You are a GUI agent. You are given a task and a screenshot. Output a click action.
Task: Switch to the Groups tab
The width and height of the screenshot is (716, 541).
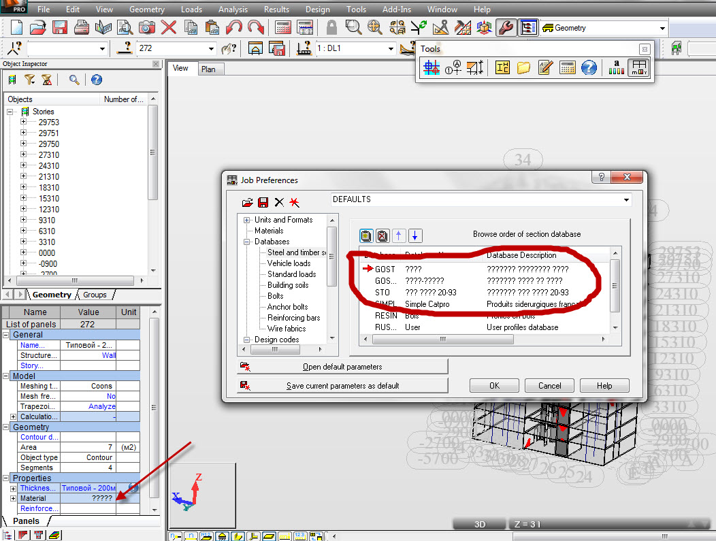click(95, 295)
